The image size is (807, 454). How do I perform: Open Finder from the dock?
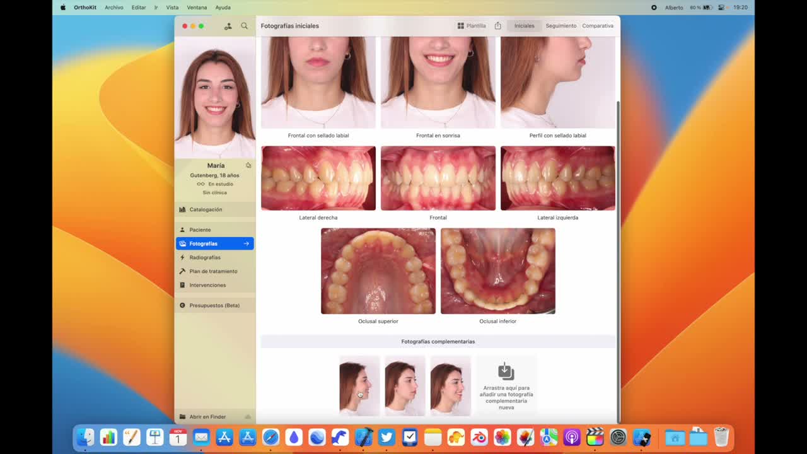(85, 437)
